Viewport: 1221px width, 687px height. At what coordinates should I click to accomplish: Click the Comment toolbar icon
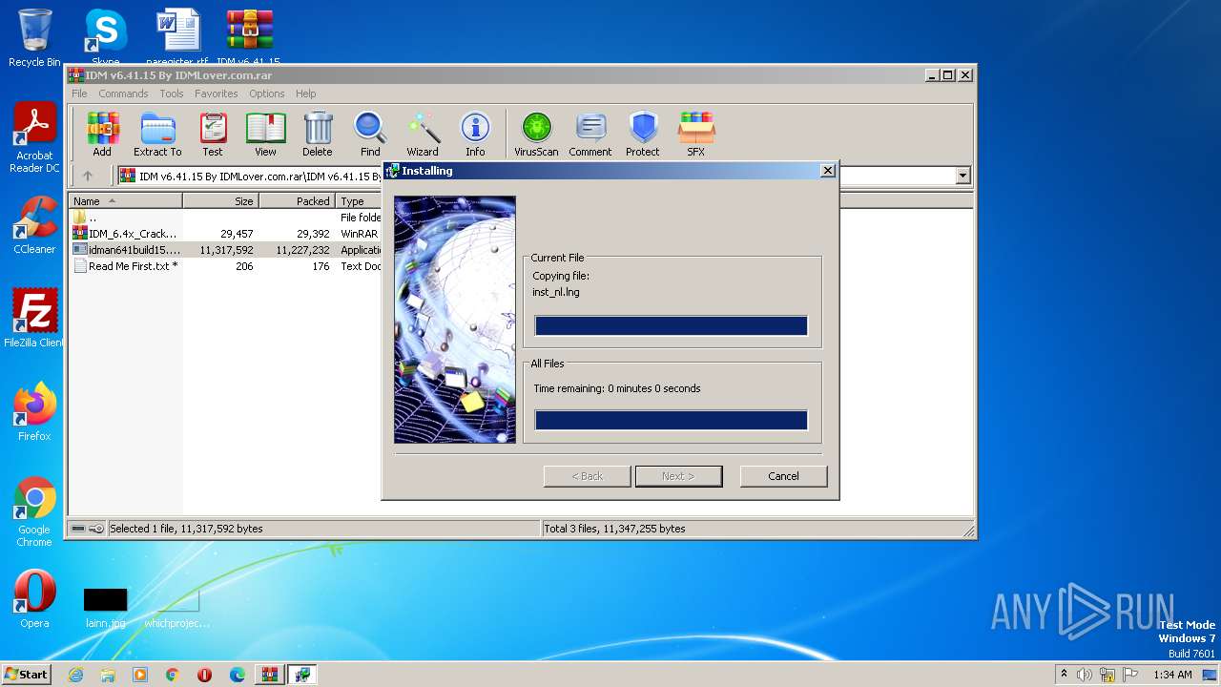[x=590, y=135]
